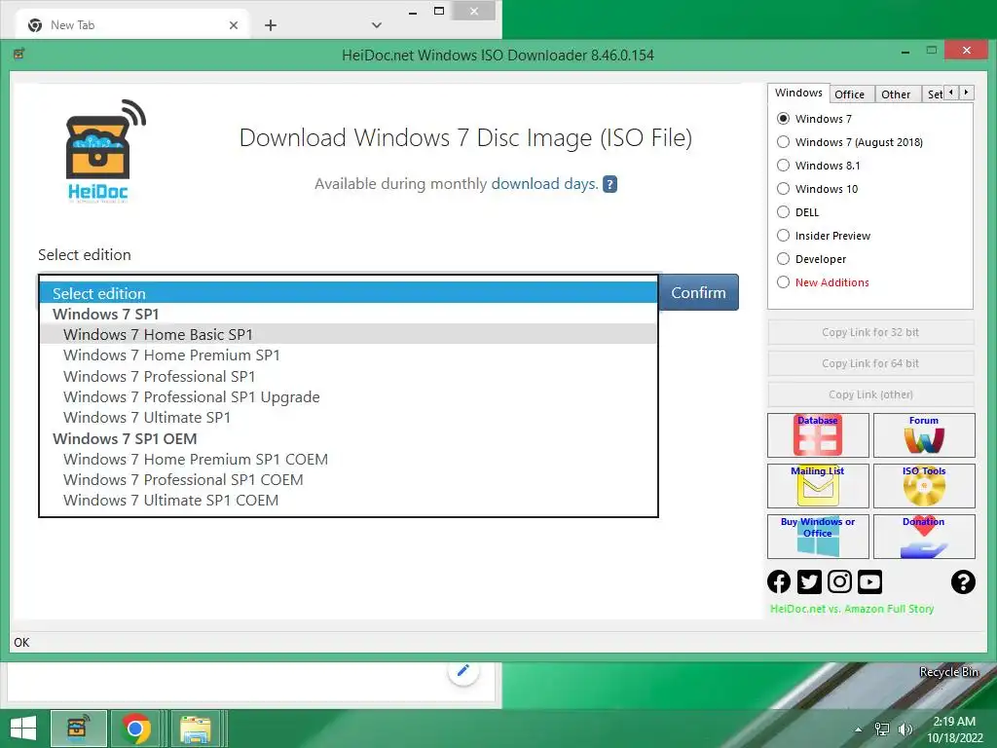Select the Chrome New Tab tab
Image resolution: width=997 pixels, height=748 pixels.
(133, 25)
